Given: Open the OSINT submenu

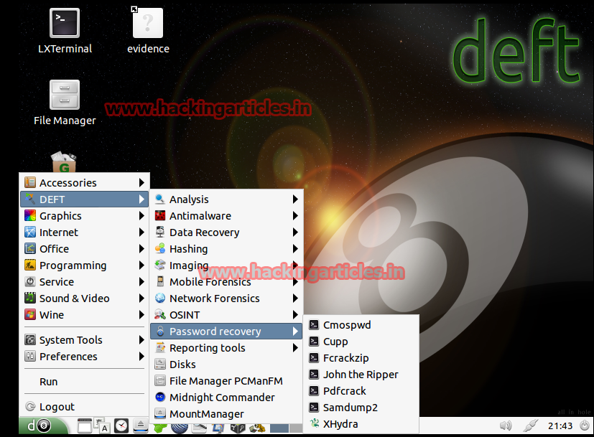Looking at the screenshot, I should (x=226, y=315).
